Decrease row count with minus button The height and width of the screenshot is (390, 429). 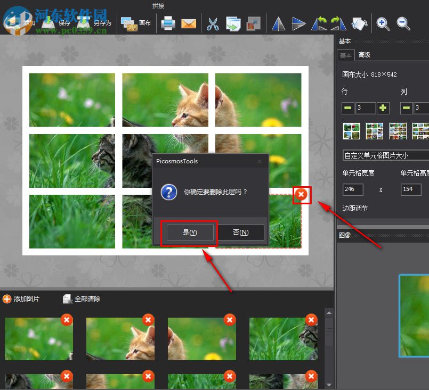(348, 108)
